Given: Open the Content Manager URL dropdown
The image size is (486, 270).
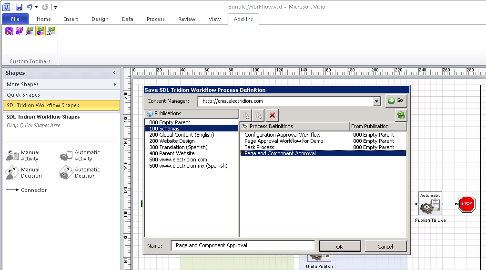Looking at the screenshot, I should tap(377, 101).
